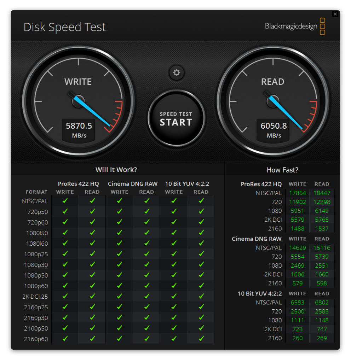Click the Cinema DNG RAW heading in How Fast
The width and height of the screenshot is (351, 362).
click(x=257, y=239)
